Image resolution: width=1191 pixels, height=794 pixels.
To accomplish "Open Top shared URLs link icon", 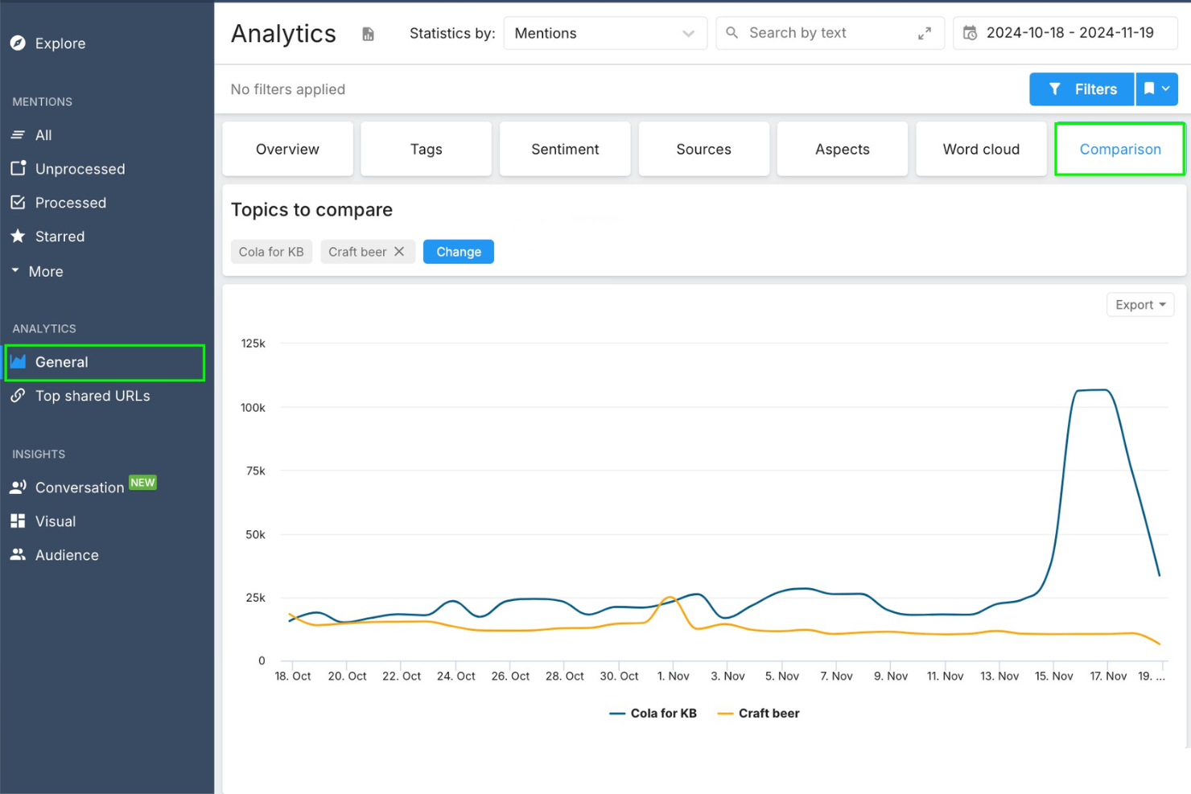I will 18,396.
